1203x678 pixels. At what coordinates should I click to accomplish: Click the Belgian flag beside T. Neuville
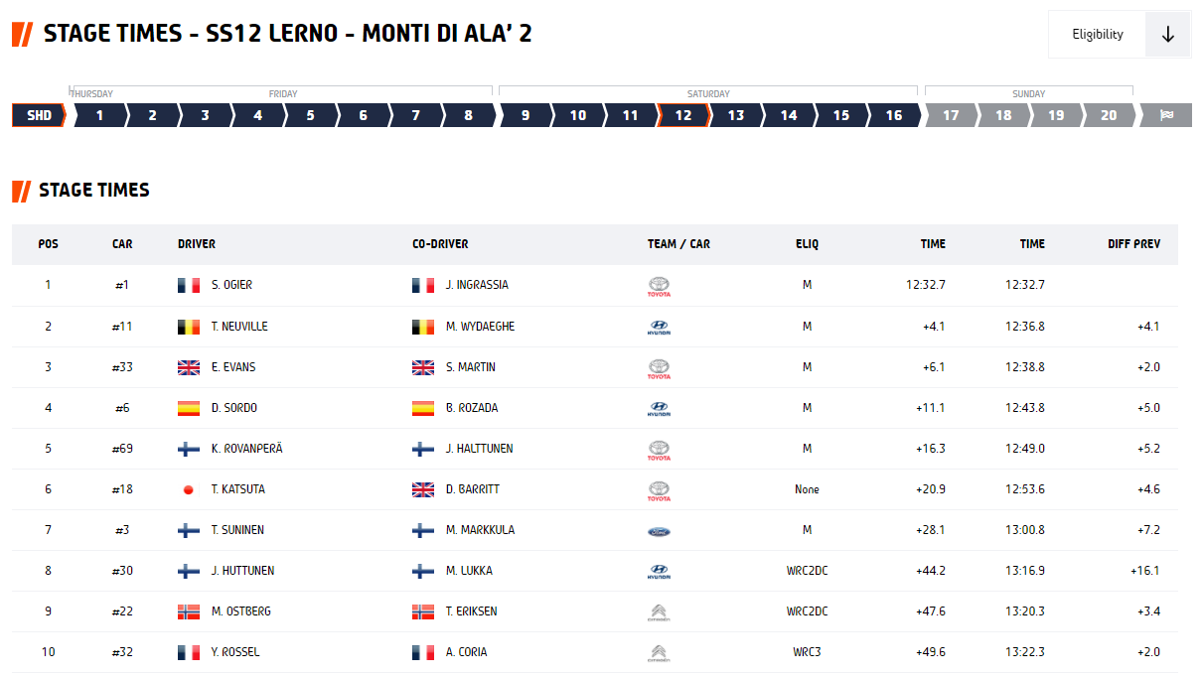pos(189,327)
